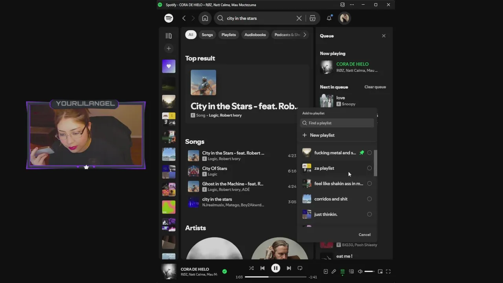Click the title bar icon left of the dots

342,5
